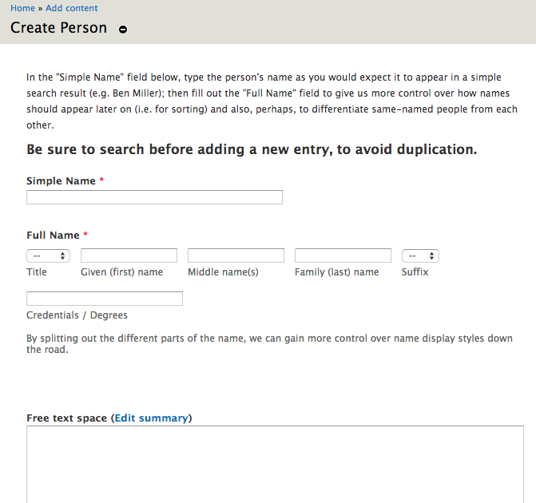536x503 pixels.
Task: Click the "Family (last) name" caption text
Action: click(x=337, y=272)
